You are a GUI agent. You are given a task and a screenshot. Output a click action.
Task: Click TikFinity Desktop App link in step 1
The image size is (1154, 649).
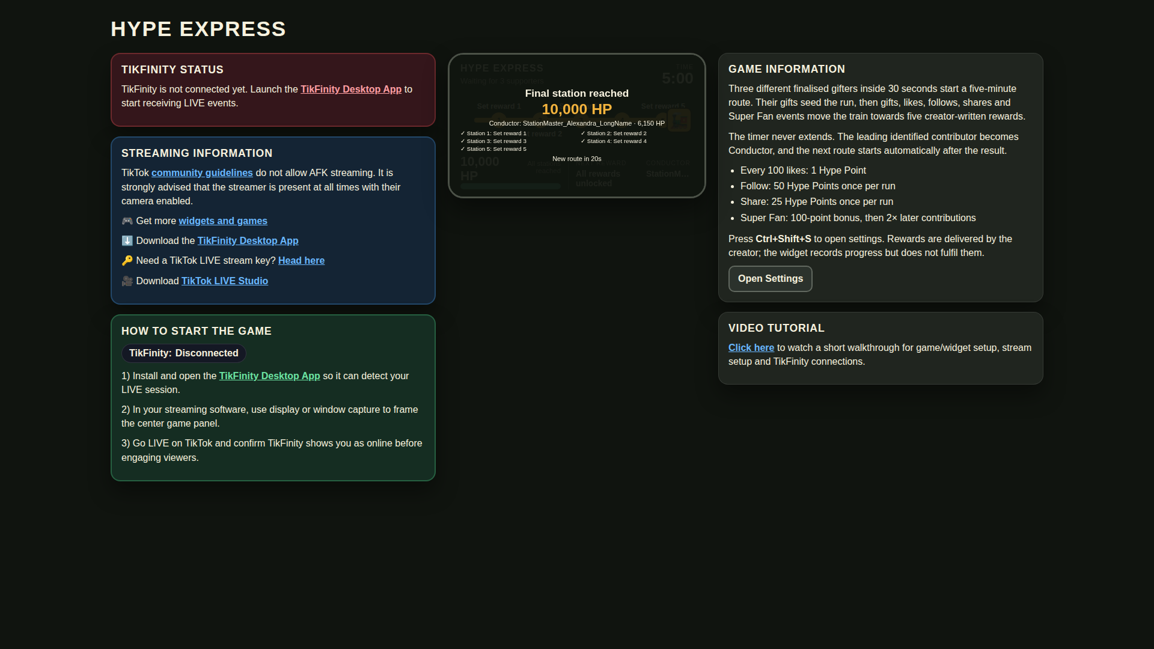(269, 376)
